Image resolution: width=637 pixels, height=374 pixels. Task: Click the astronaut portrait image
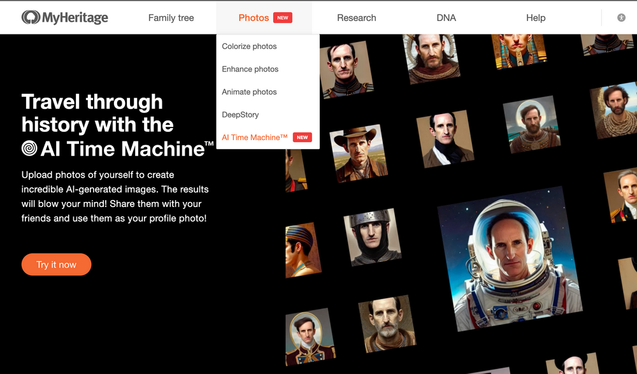pyautogui.click(x=510, y=258)
